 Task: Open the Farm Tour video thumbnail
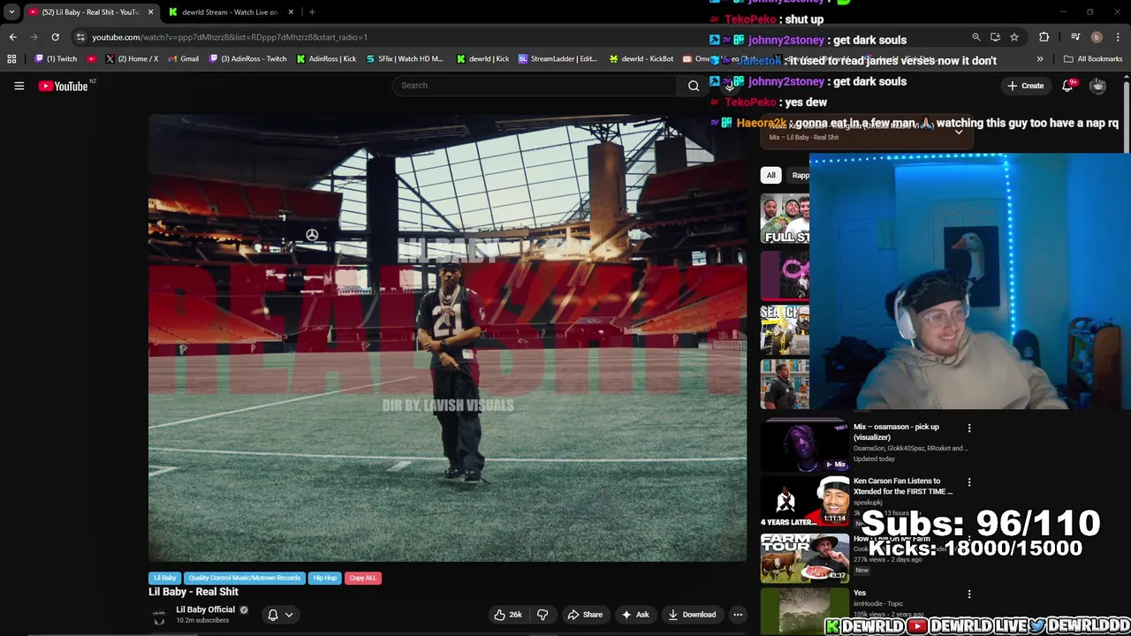pyautogui.click(x=805, y=556)
